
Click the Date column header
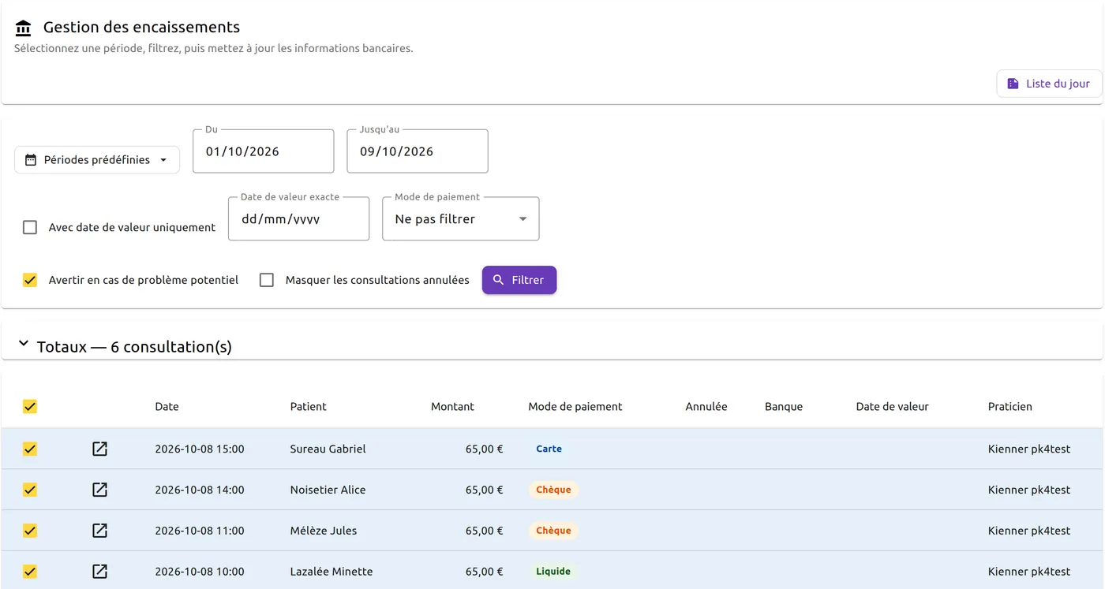click(x=167, y=407)
